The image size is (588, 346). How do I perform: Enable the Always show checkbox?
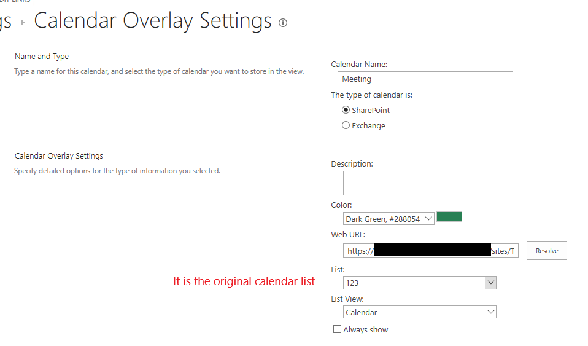tap(337, 329)
